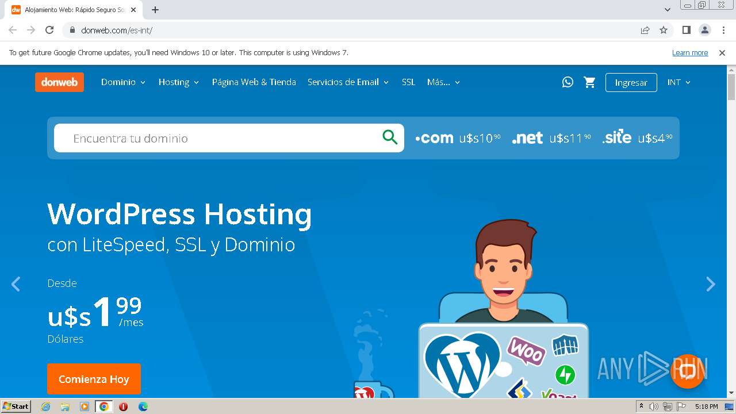Open Chrome tab search dropdown arrow

point(668,10)
